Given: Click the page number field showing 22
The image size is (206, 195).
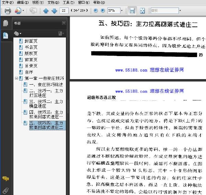Looking at the screenshot, I should [x=64, y=11].
